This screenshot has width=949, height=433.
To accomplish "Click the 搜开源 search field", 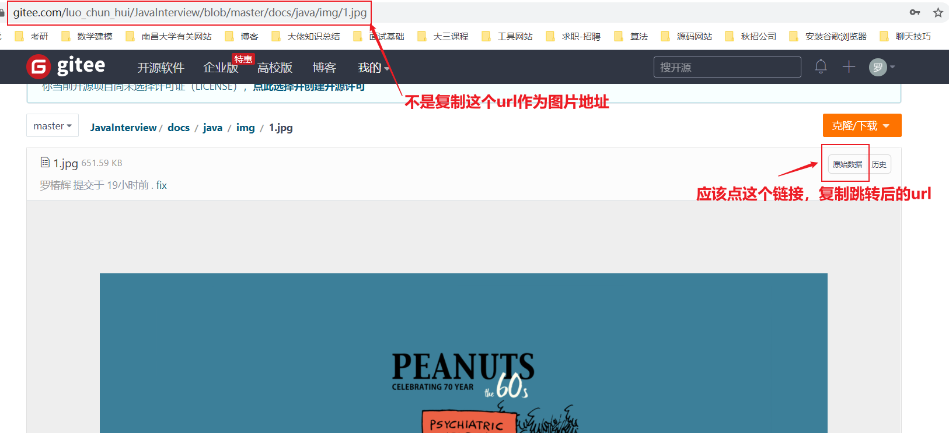I will click(x=727, y=67).
